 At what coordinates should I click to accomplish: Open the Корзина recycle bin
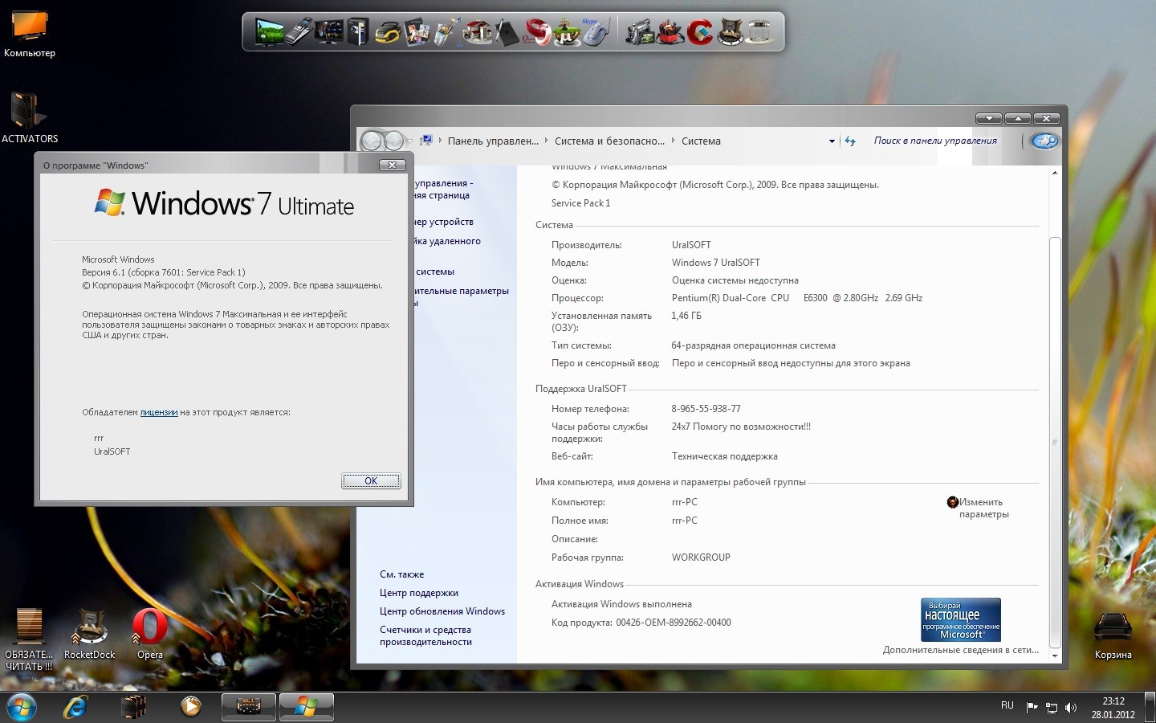click(x=1113, y=635)
